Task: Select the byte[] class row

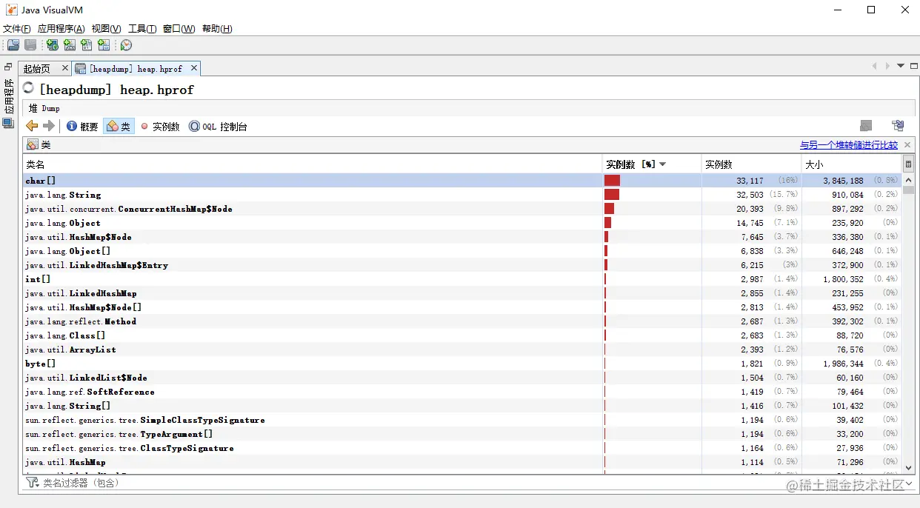Action: click(x=463, y=364)
